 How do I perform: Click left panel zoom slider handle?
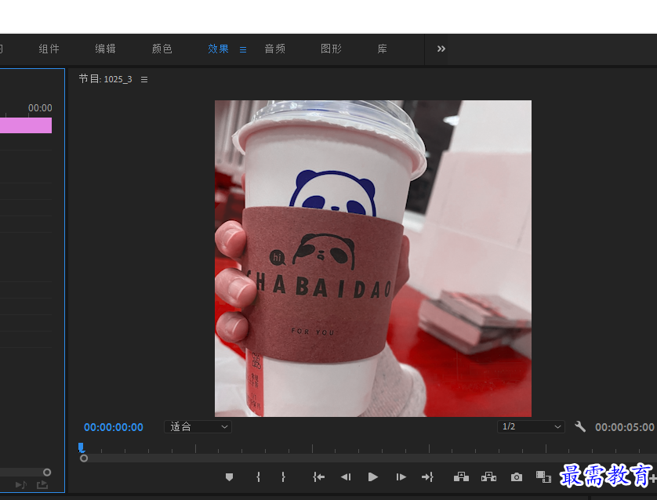(47, 473)
